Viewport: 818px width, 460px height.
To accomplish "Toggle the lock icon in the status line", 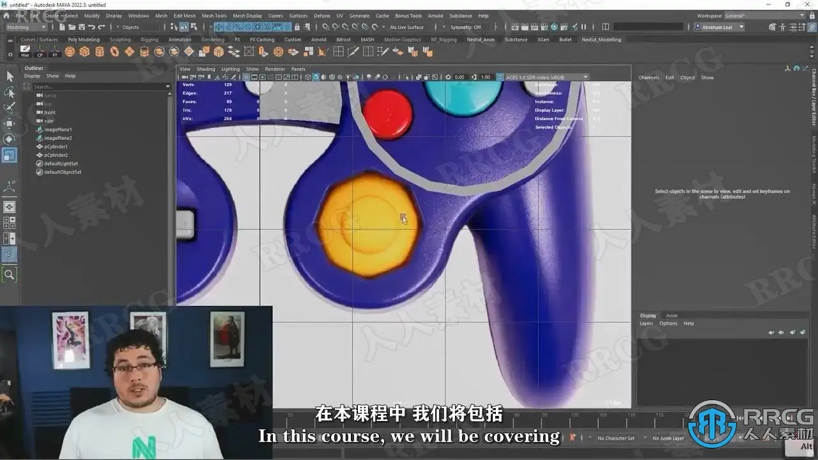I will click(x=297, y=27).
